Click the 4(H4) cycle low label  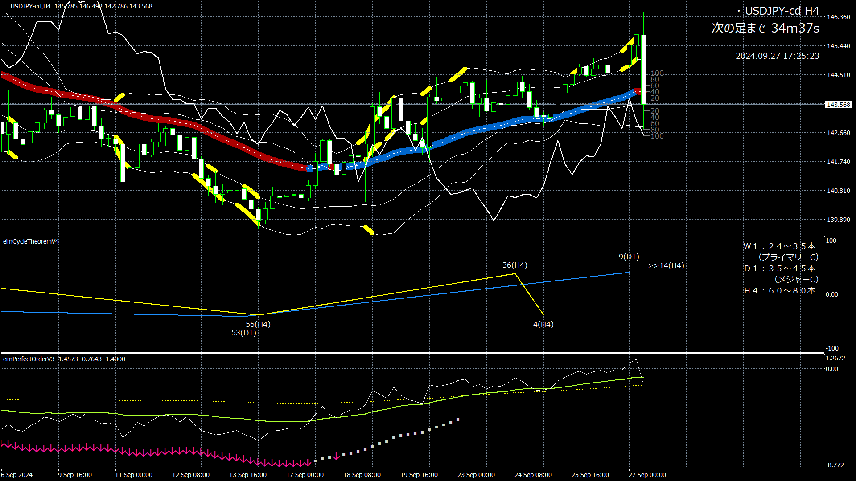[x=543, y=324]
